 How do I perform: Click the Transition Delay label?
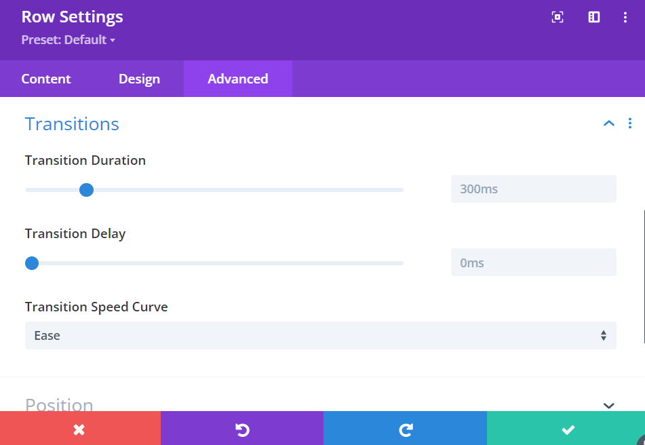coord(75,233)
